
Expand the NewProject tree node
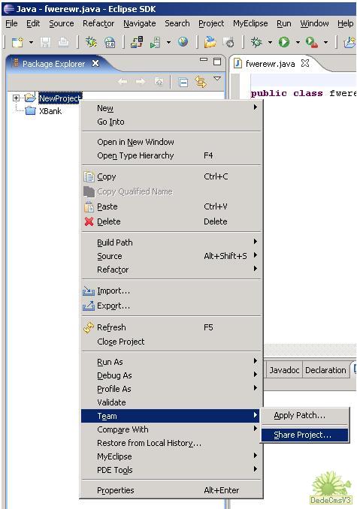pos(16,98)
